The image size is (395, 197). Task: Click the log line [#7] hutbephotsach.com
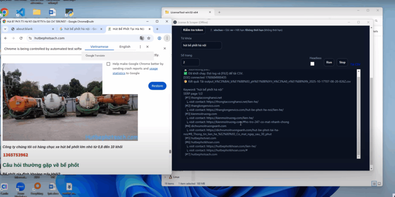coord(201,154)
